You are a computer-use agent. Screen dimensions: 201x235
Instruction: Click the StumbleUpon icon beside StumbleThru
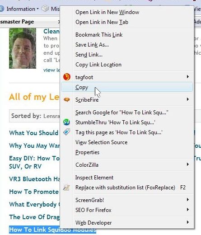point(66,122)
